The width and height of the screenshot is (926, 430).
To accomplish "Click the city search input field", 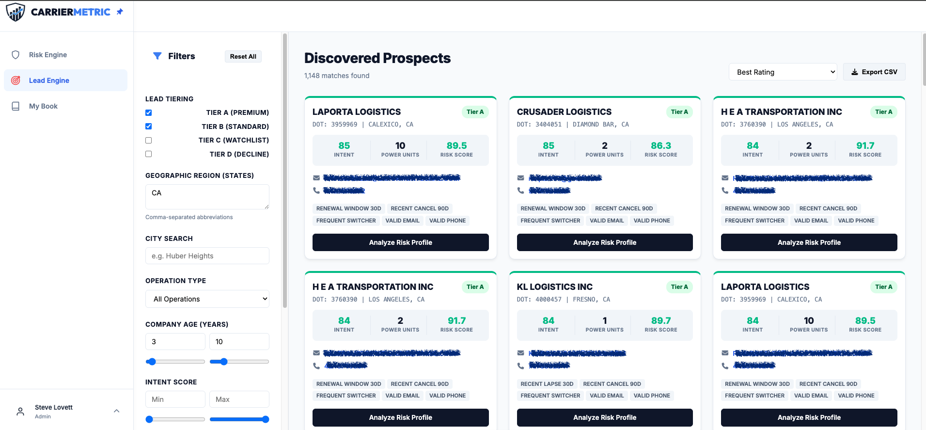I will tap(207, 256).
